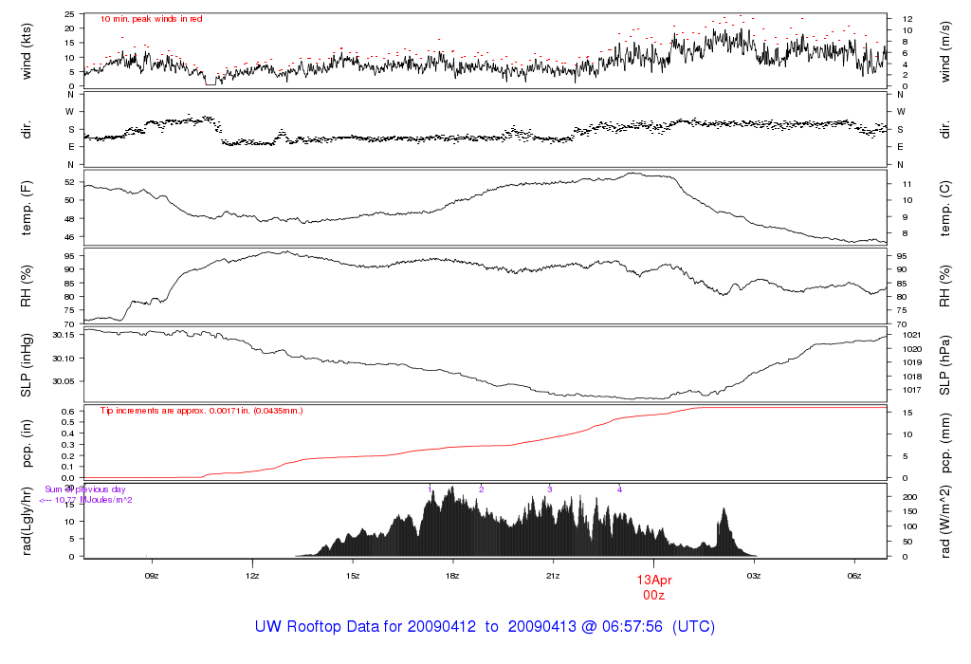The width and height of the screenshot is (971, 664).
Task: Click the 'Sum of previous day' purple label
Action: 84,489
